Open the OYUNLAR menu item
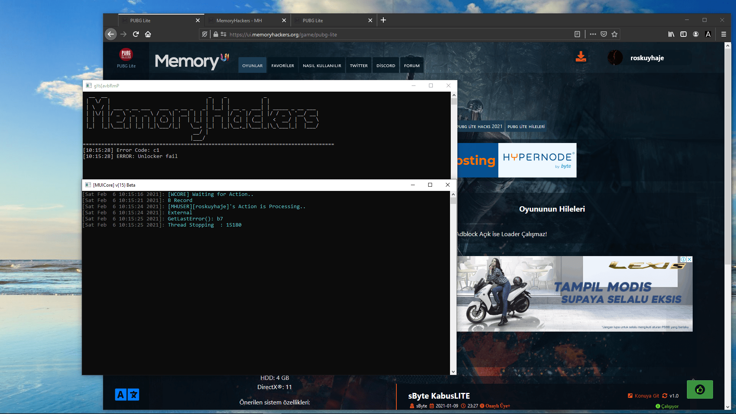The image size is (736, 414). [252, 66]
